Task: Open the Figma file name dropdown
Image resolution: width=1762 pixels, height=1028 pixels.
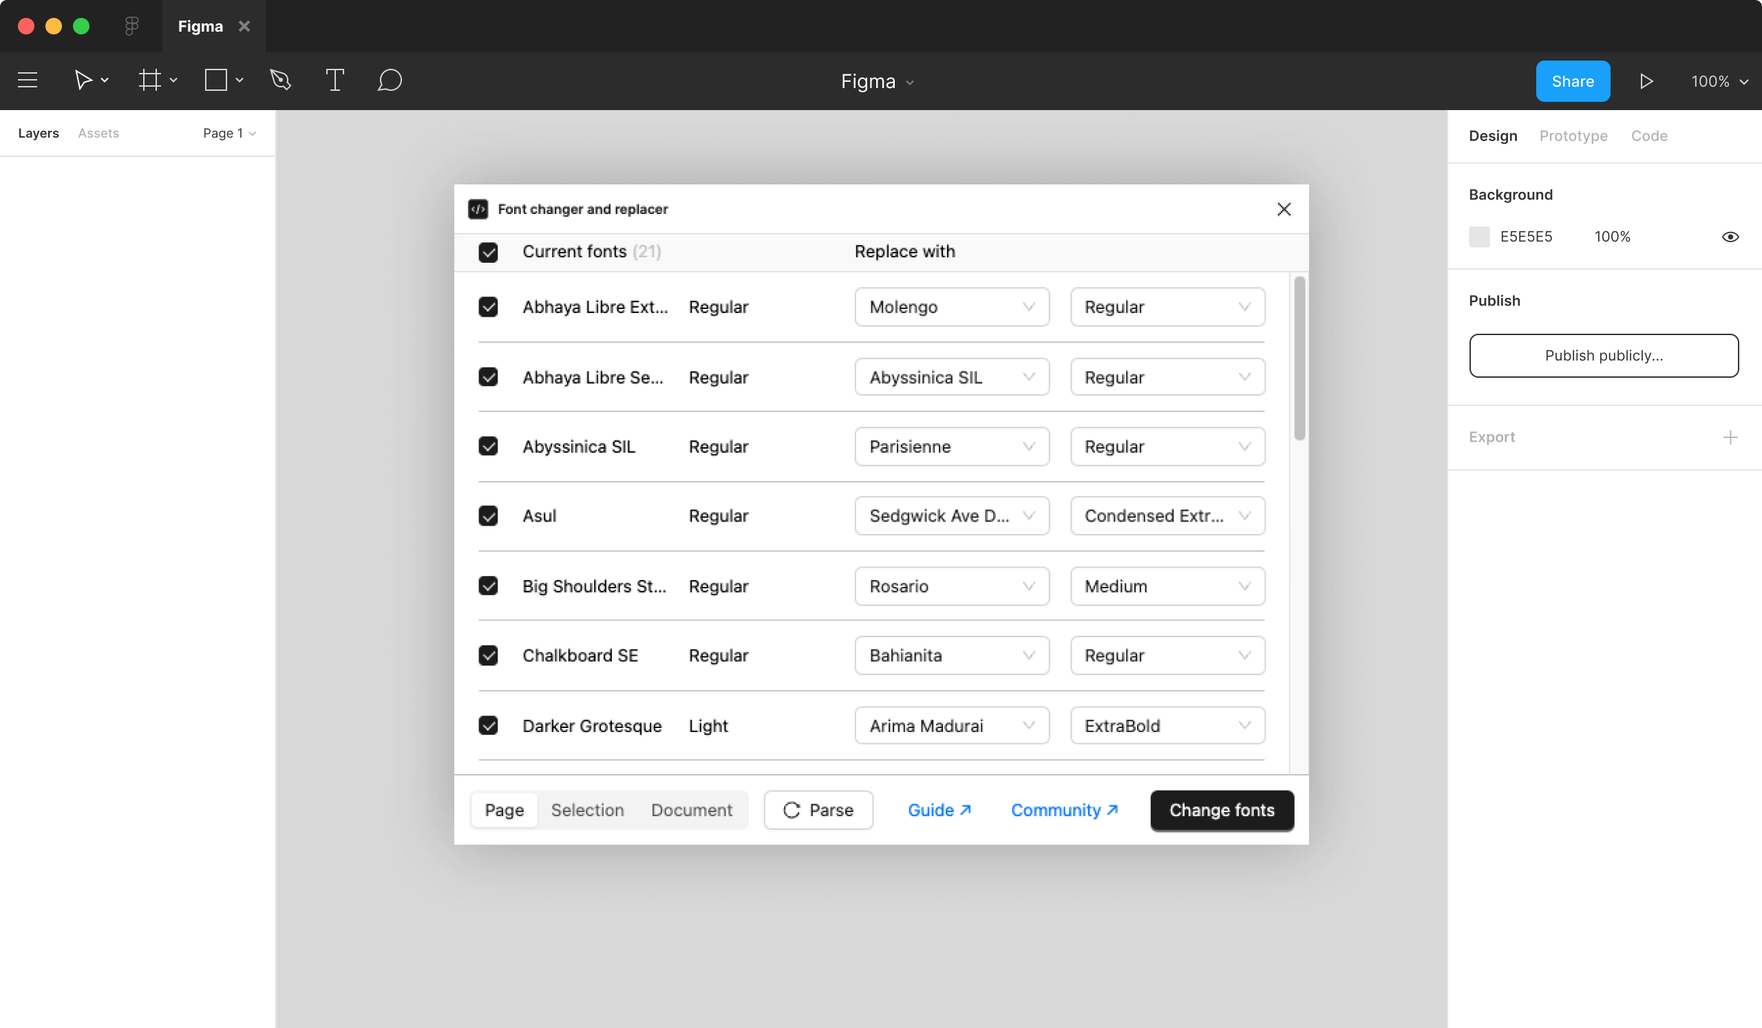Action: point(878,81)
